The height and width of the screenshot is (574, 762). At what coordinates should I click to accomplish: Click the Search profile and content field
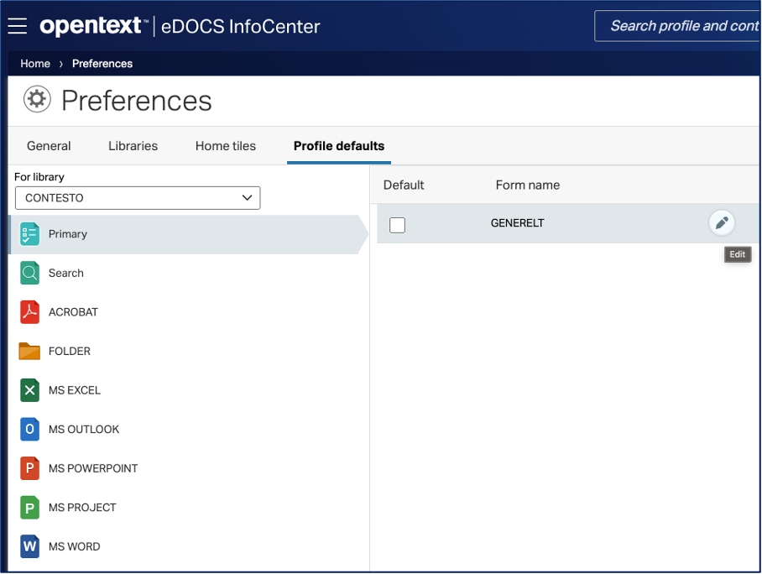677,26
